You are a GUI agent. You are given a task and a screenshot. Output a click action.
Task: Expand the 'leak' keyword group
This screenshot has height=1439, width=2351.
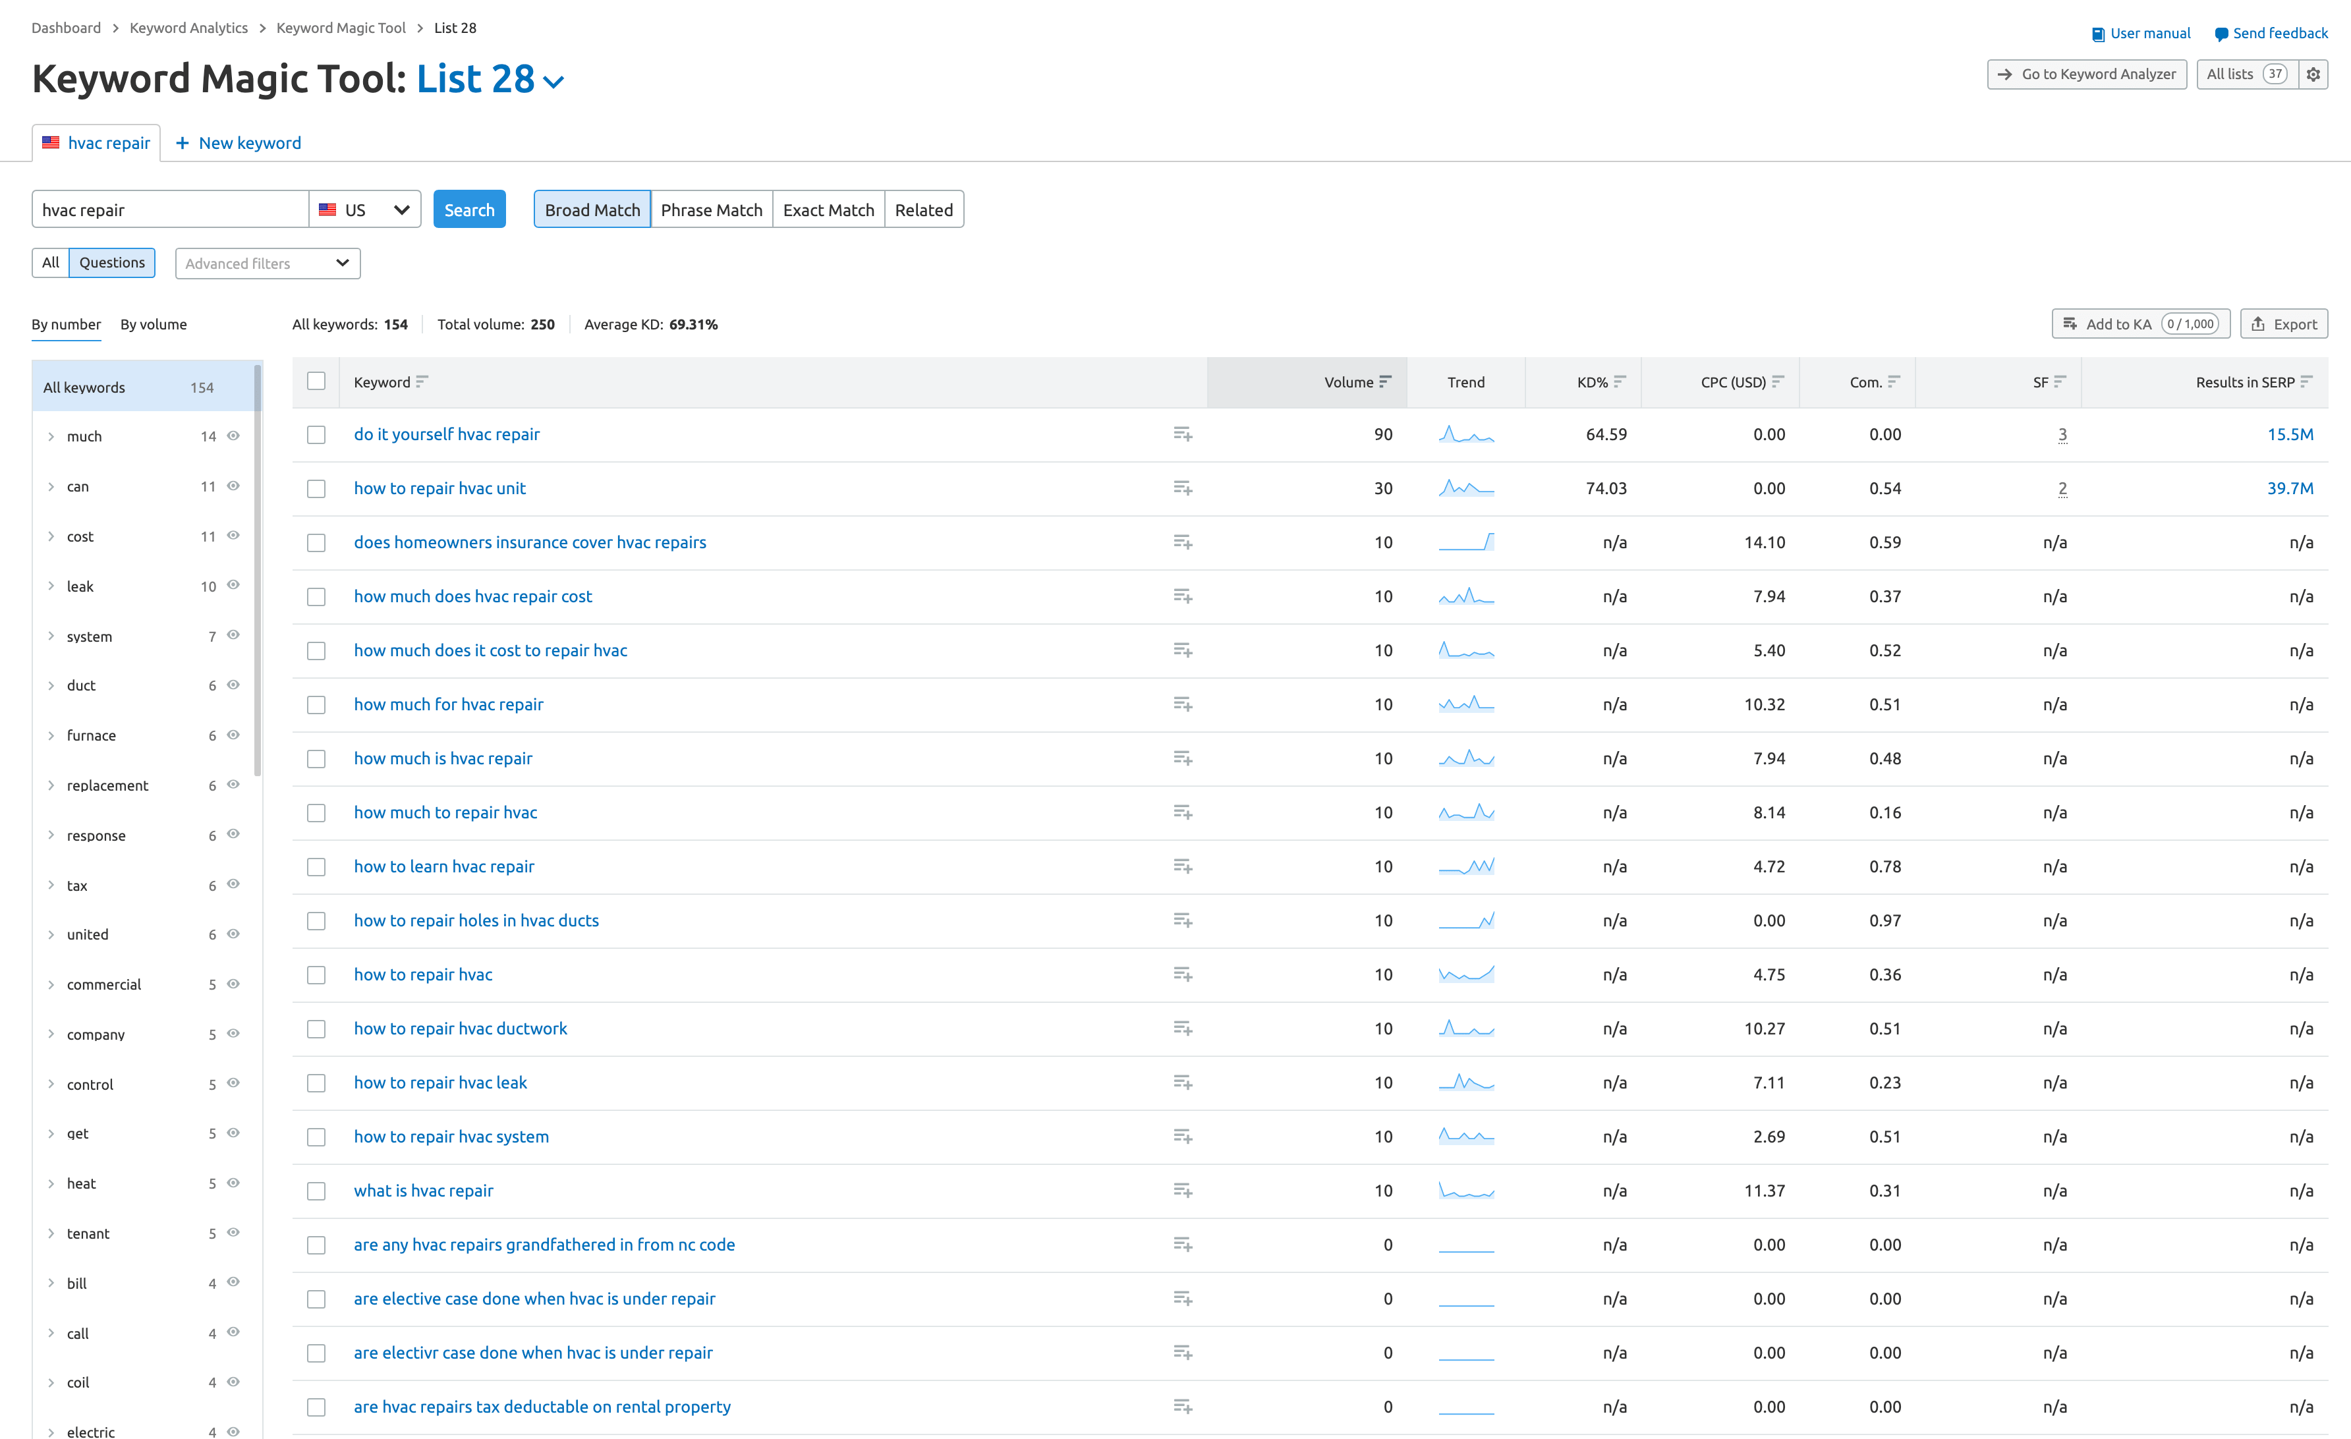point(51,586)
